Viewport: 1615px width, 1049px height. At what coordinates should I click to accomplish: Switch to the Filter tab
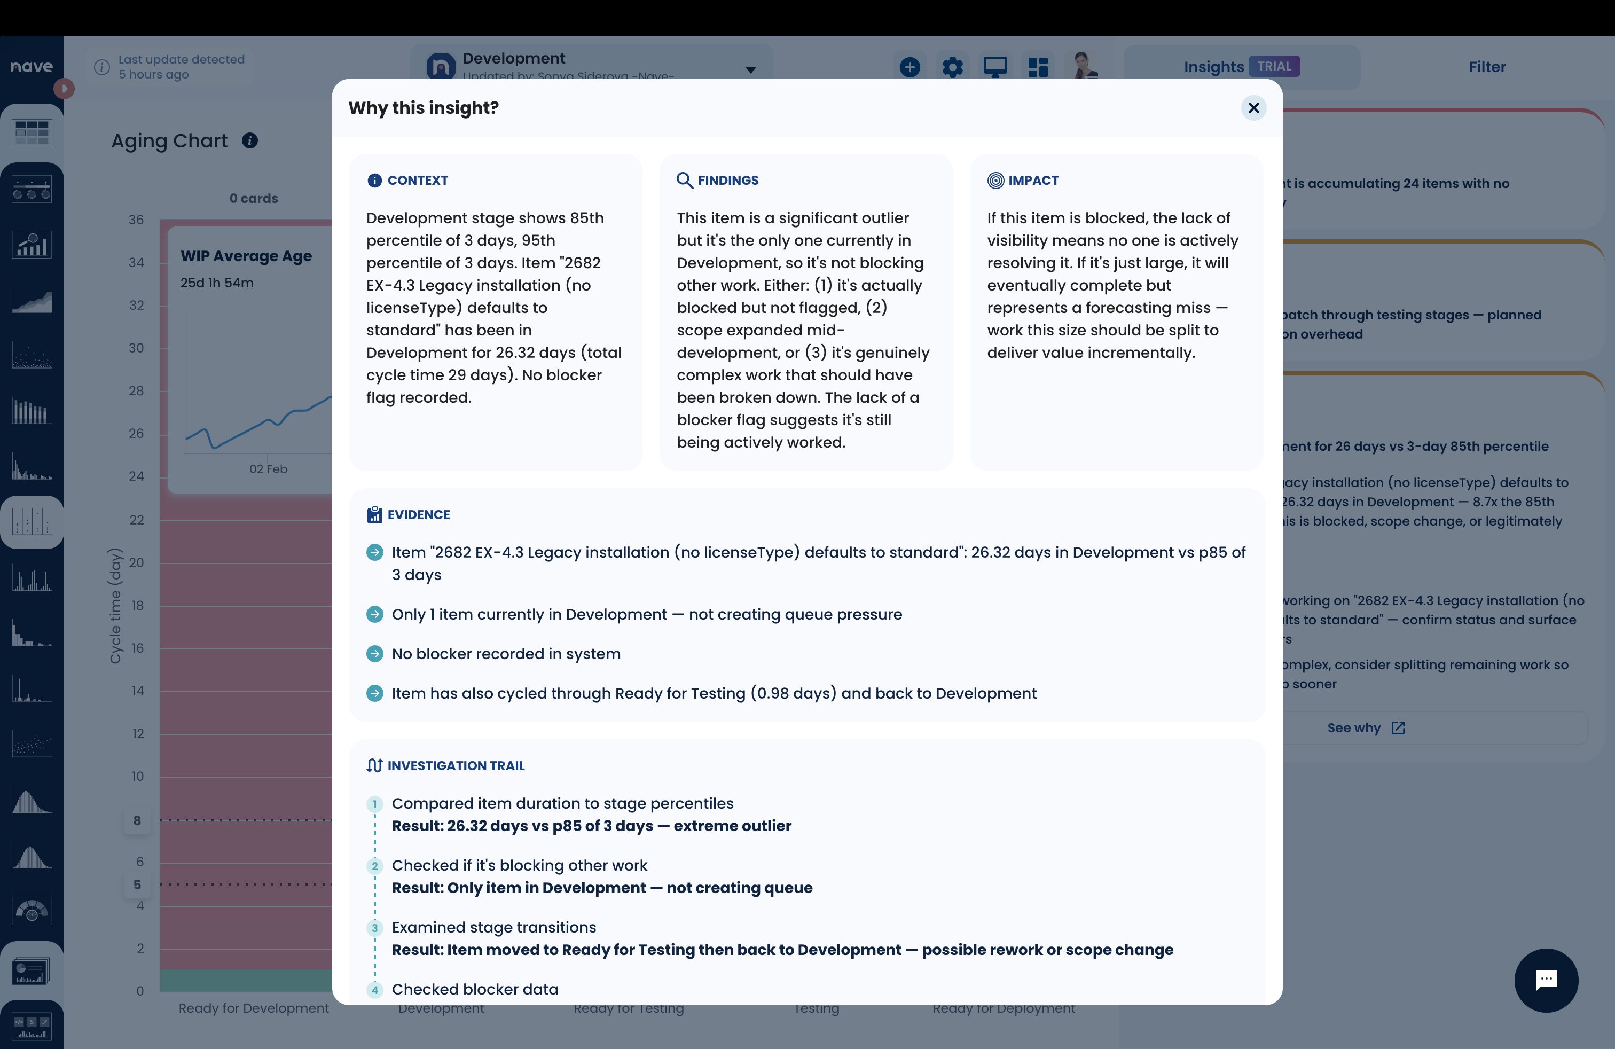[x=1487, y=66]
